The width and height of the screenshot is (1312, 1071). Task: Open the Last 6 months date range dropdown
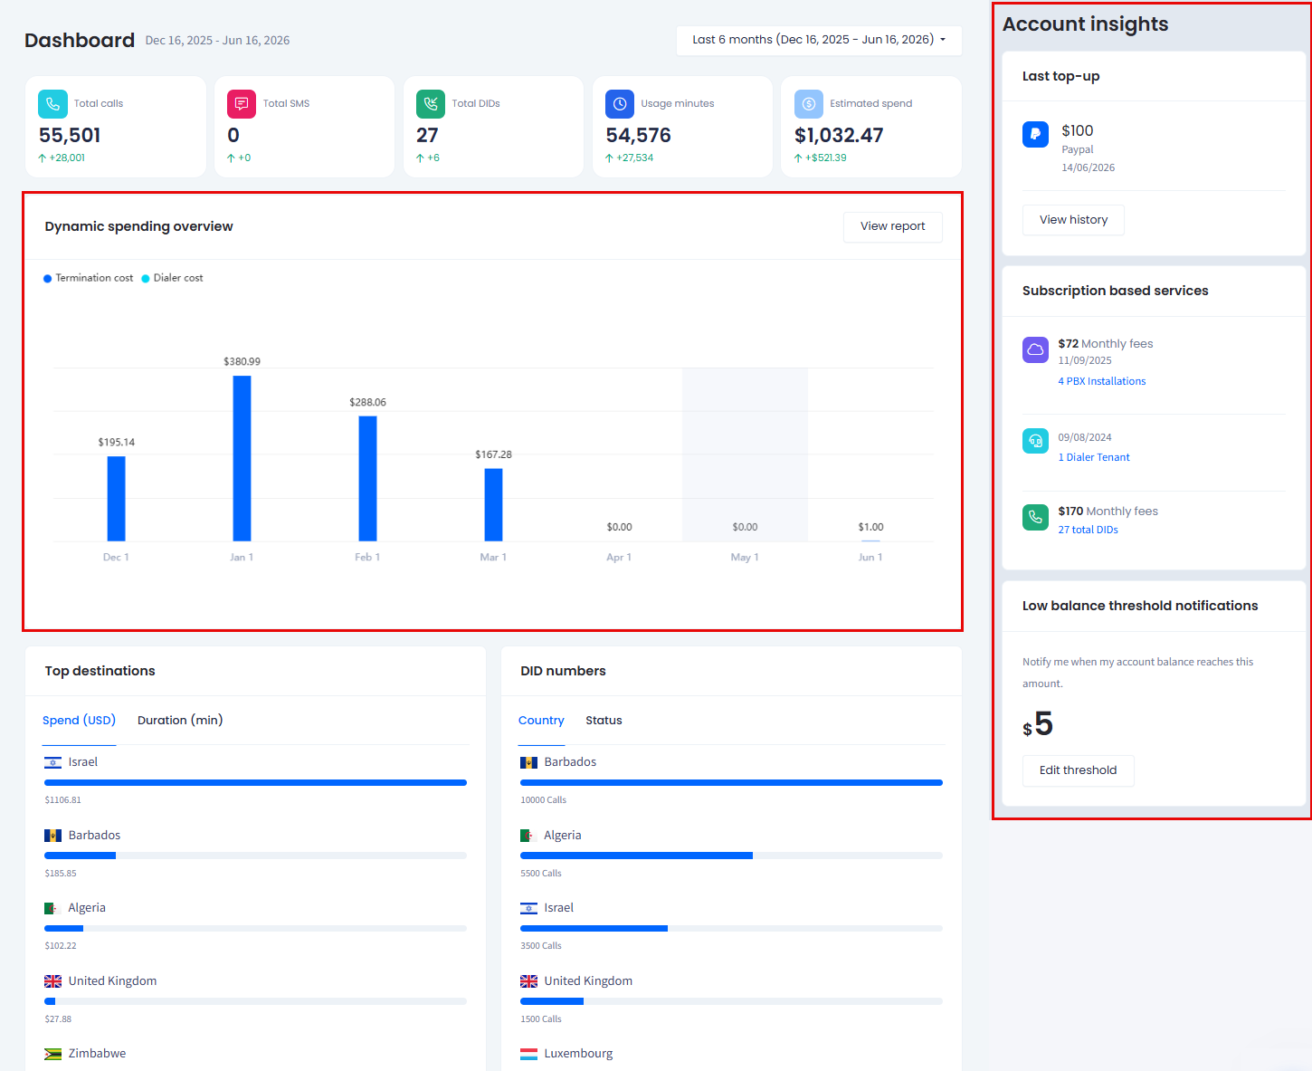(819, 40)
